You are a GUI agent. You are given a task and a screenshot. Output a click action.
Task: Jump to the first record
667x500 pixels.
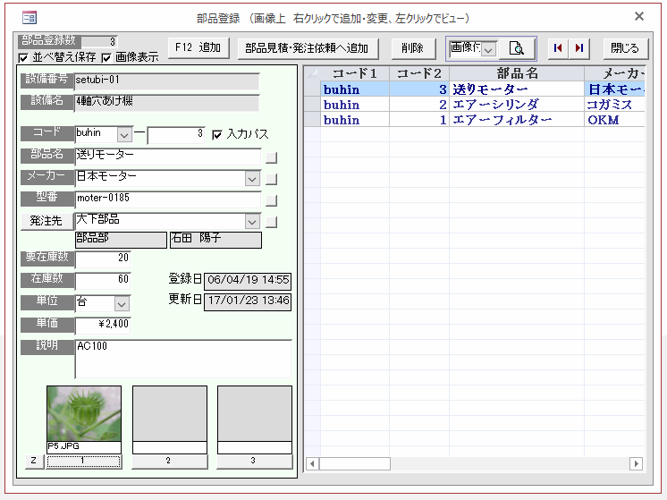(x=558, y=47)
